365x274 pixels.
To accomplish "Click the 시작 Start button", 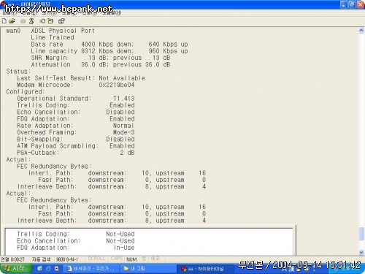I will (x=16, y=268).
